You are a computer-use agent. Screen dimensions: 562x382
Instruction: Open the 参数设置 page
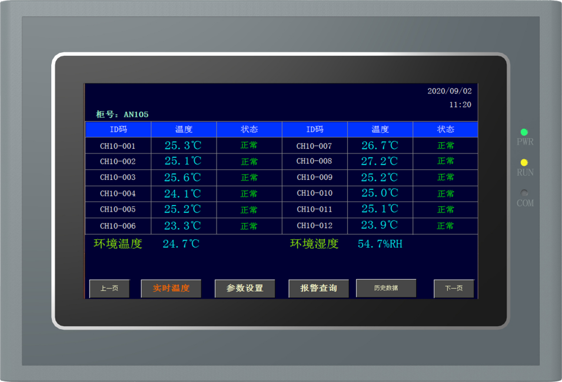[245, 289]
